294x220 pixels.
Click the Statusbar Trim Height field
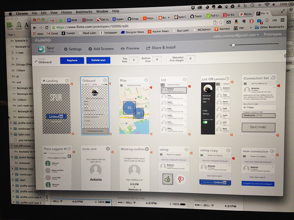click(x=190, y=59)
